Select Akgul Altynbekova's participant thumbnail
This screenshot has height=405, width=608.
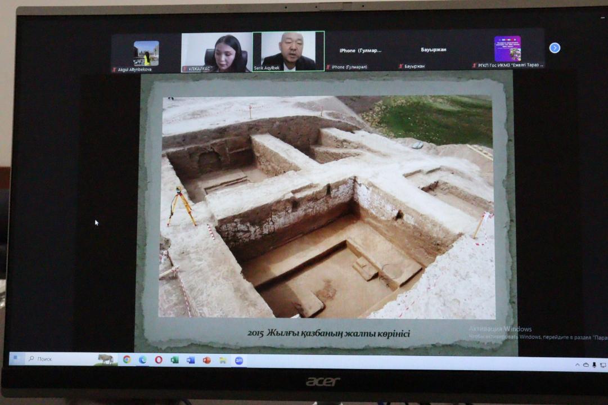146,53
